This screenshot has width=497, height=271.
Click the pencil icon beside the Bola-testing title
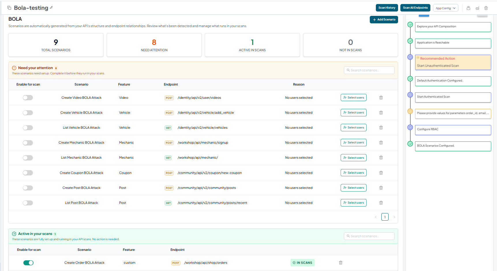[51, 8]
